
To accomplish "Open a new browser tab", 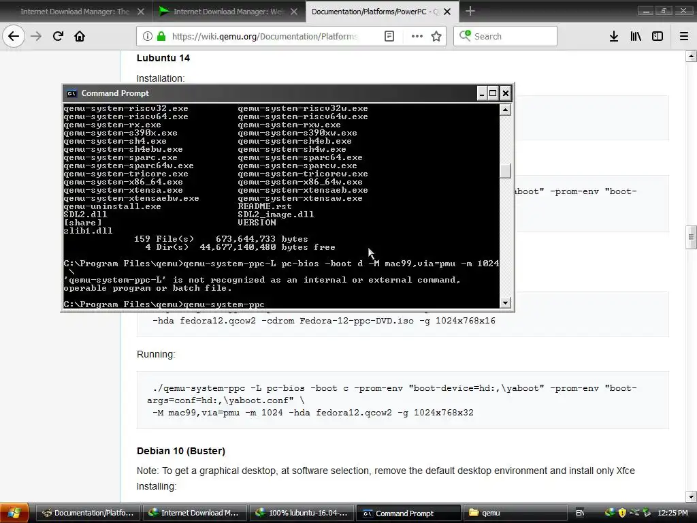I will 470,11.
